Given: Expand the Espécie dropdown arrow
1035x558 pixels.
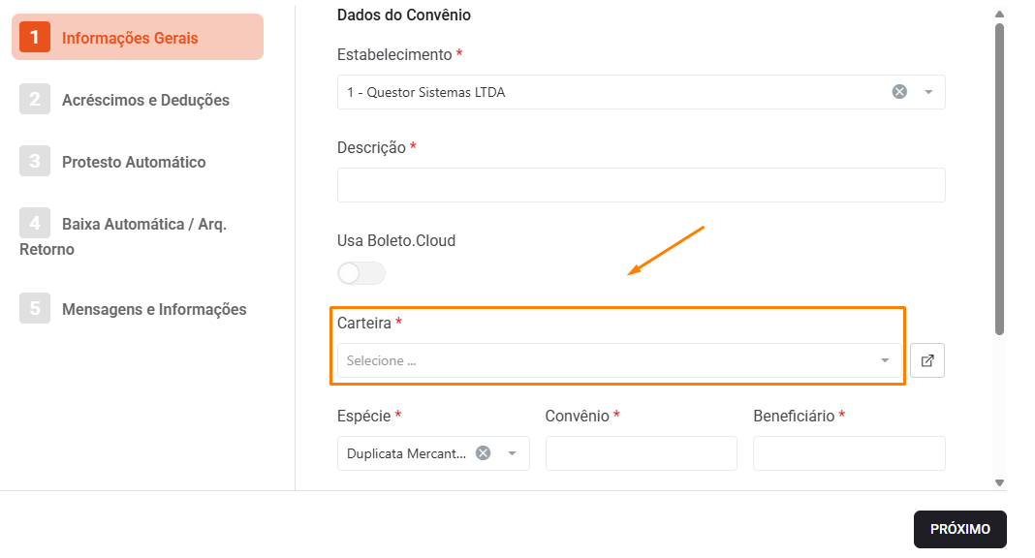Looking at the screenshot, I should coord(513,453).
